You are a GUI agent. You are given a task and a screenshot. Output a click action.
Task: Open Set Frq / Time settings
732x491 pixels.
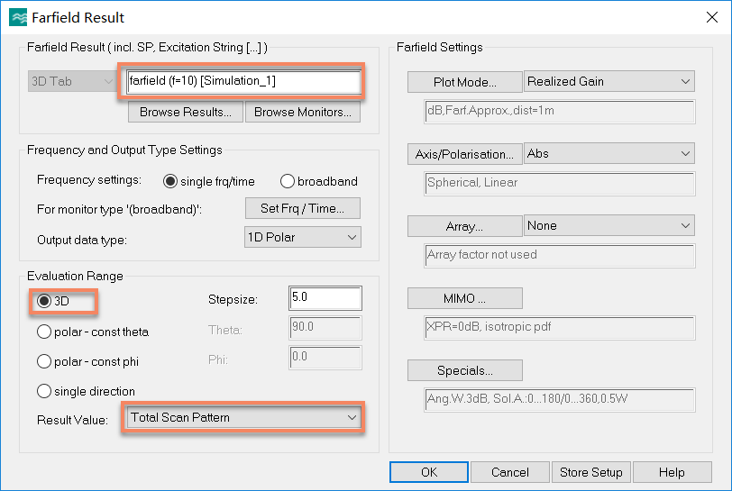(303, 208)
